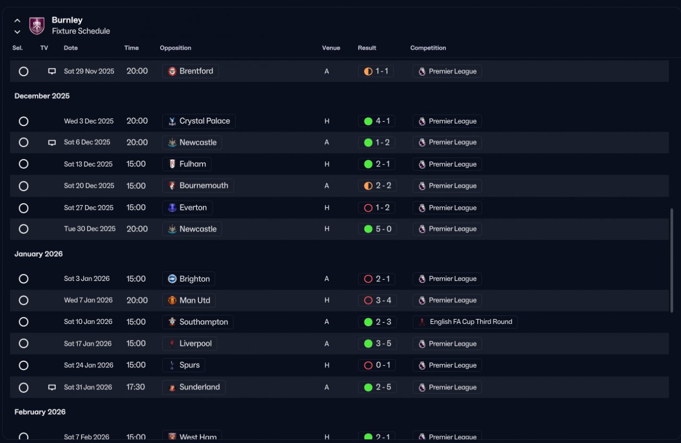Click the Crystal Palace club badge

coord(172,121)
